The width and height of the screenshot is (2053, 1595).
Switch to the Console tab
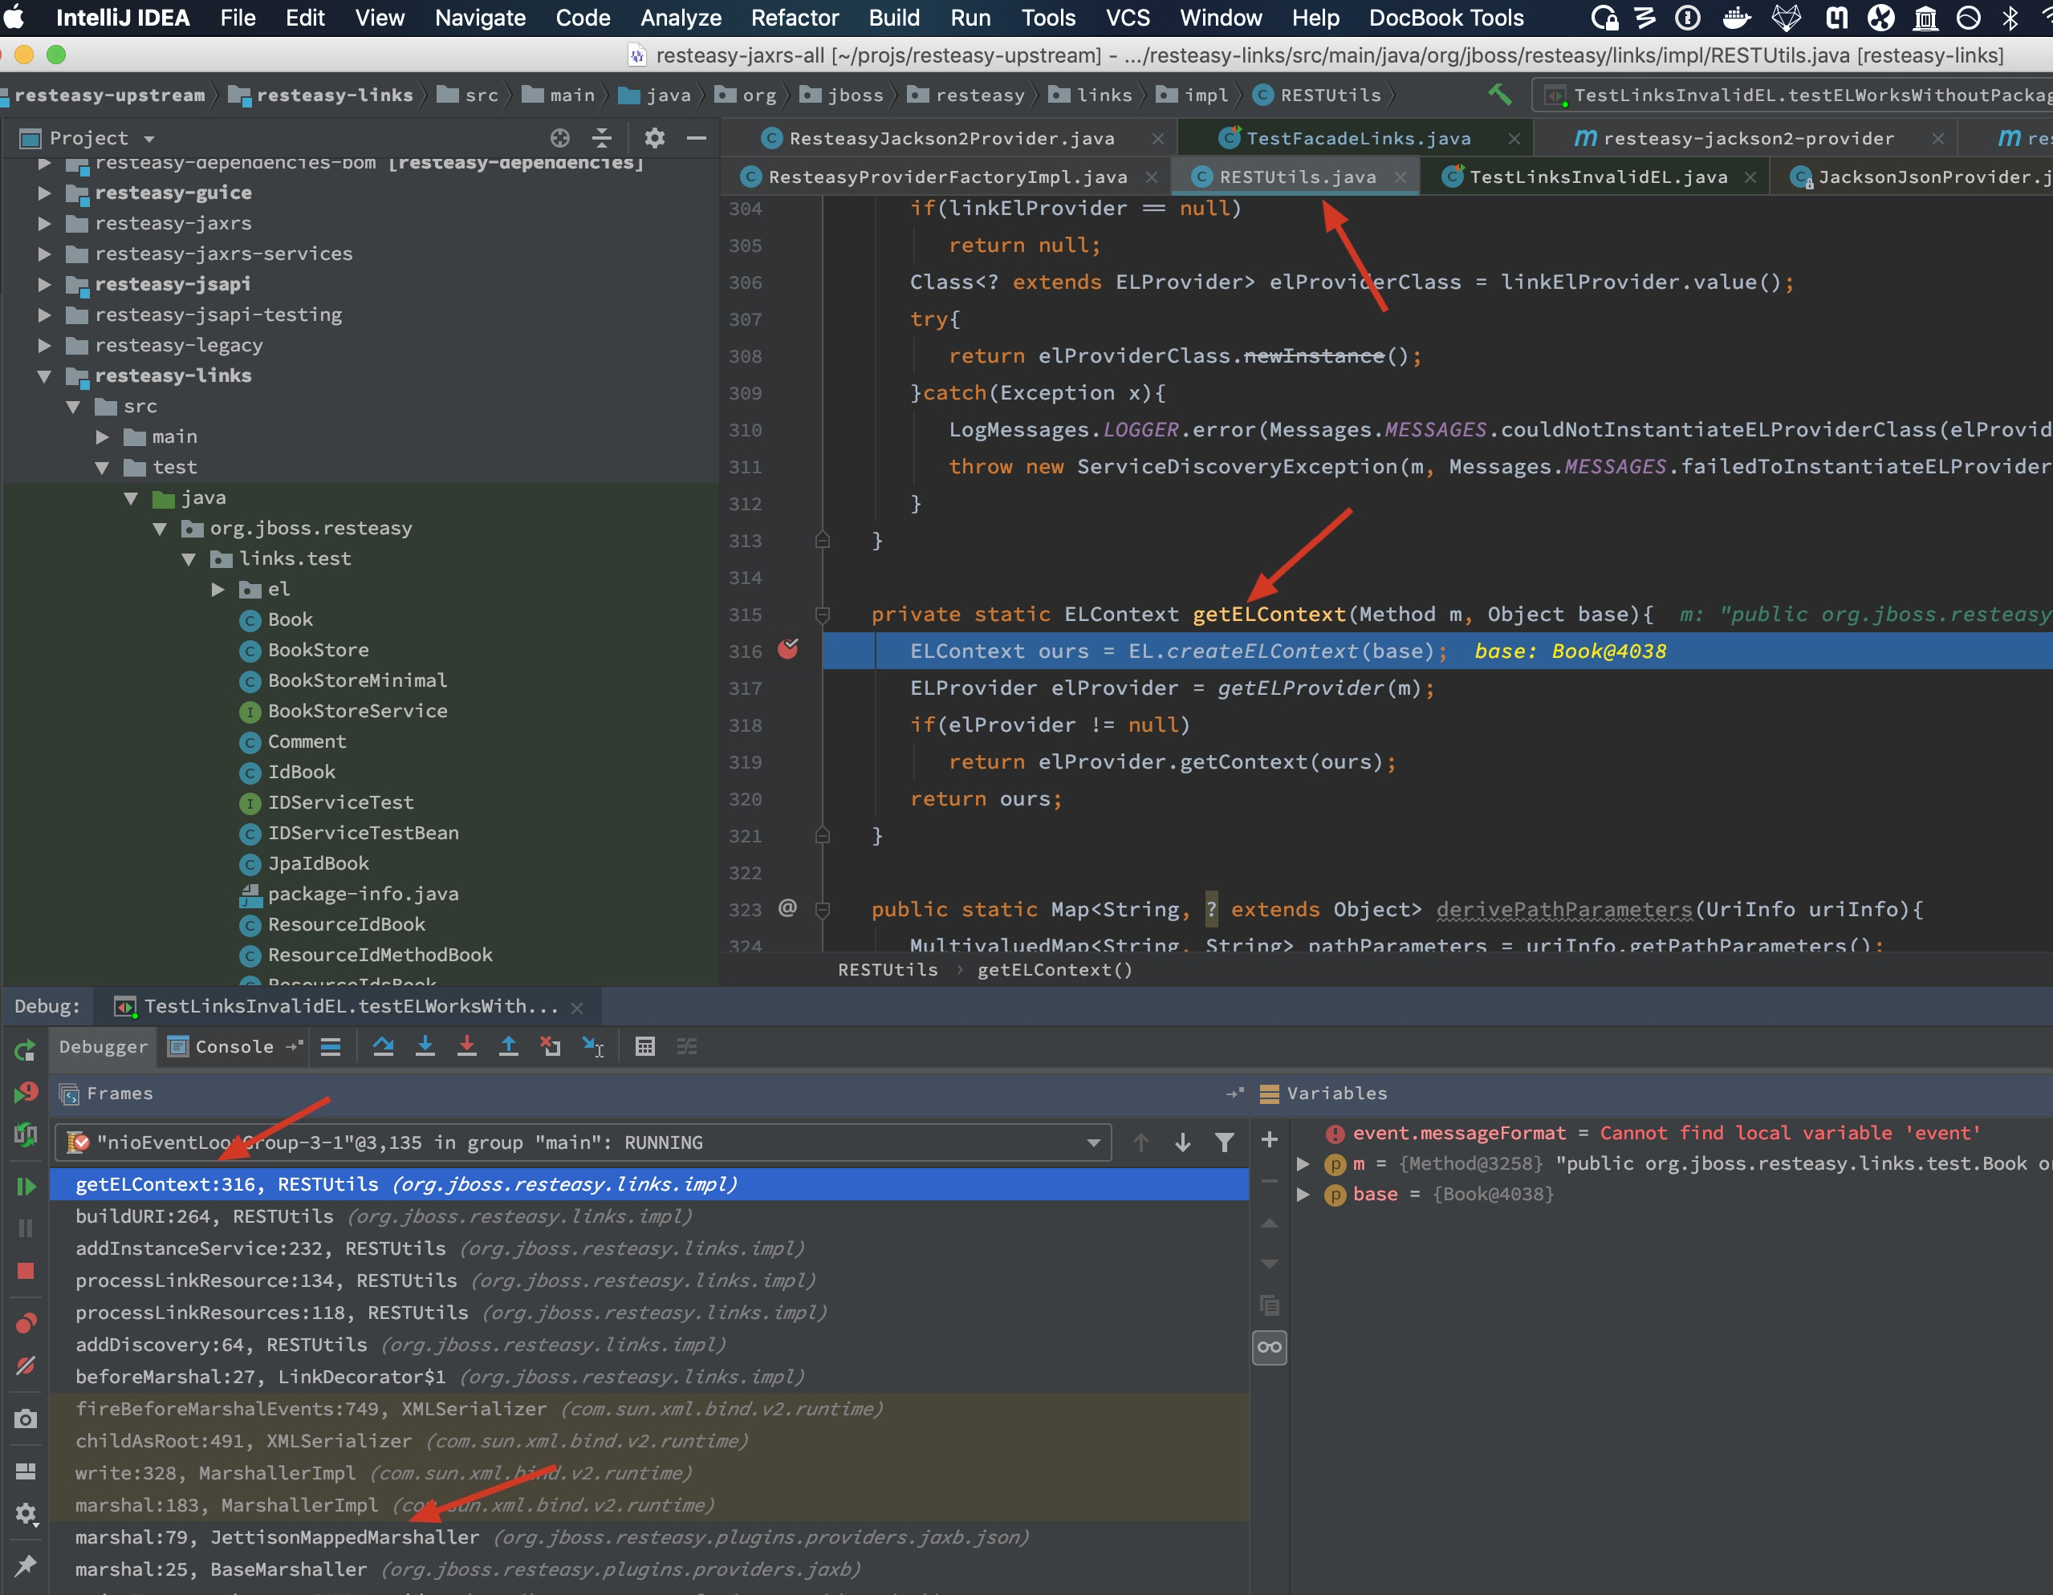pyautogui.click(x=233, y=1046)
